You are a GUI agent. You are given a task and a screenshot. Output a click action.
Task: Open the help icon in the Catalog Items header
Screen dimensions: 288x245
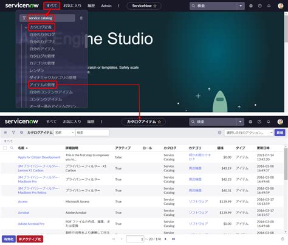click(x=259, y=122)
